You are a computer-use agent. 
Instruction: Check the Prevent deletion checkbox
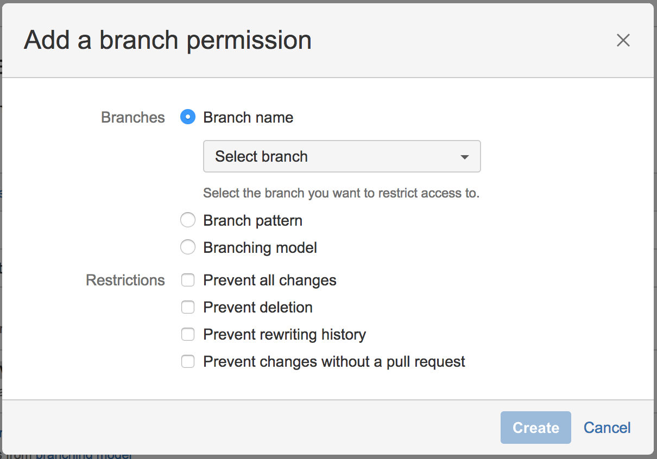pos(188,307)
